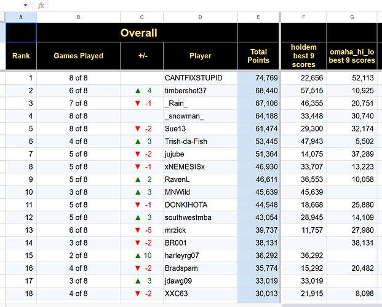Click omaha score 37,289
The image size is (382, 307).
click(x=352, y=154)
